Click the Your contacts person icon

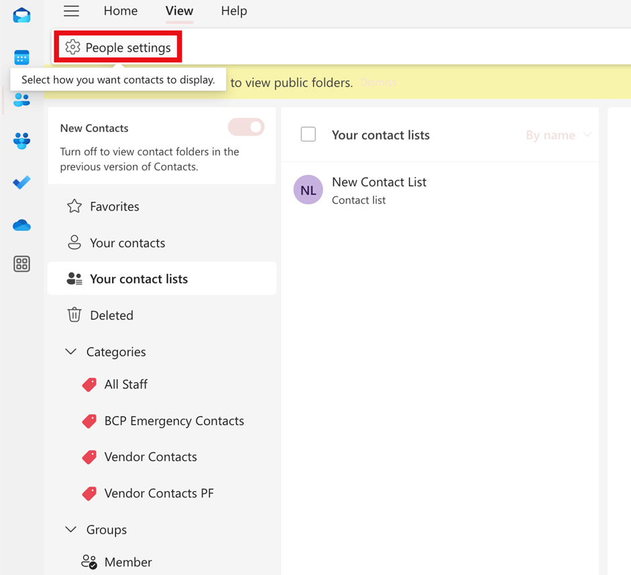click(74, 243)
